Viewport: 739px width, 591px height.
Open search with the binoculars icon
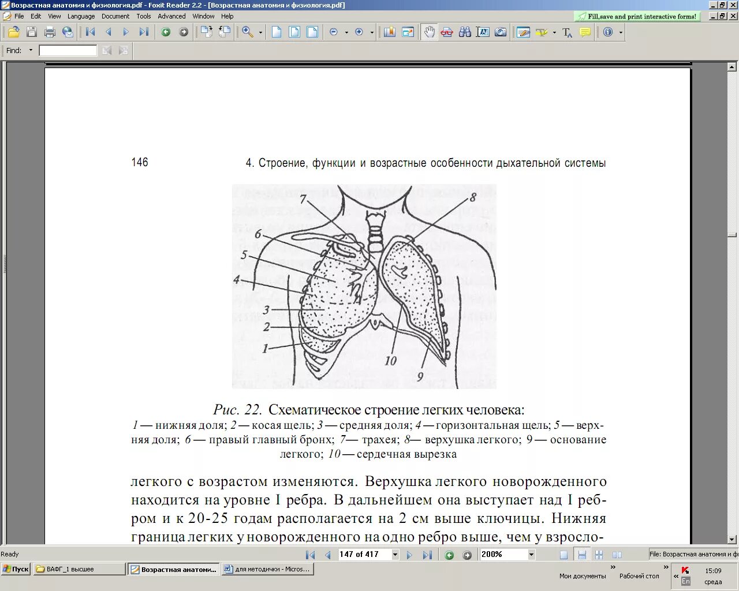(465, 32)
